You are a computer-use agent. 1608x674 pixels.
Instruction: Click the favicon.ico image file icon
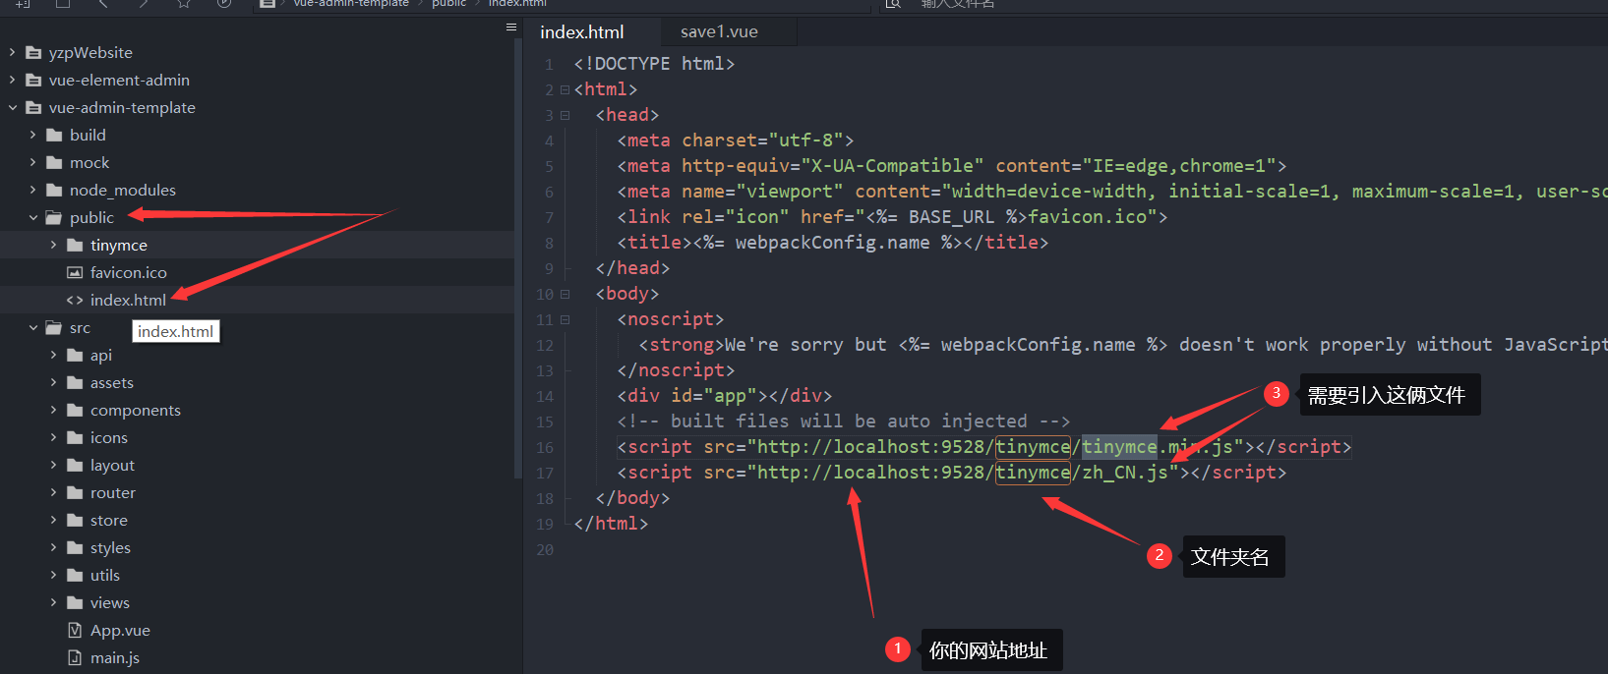[x=75, y=272]
